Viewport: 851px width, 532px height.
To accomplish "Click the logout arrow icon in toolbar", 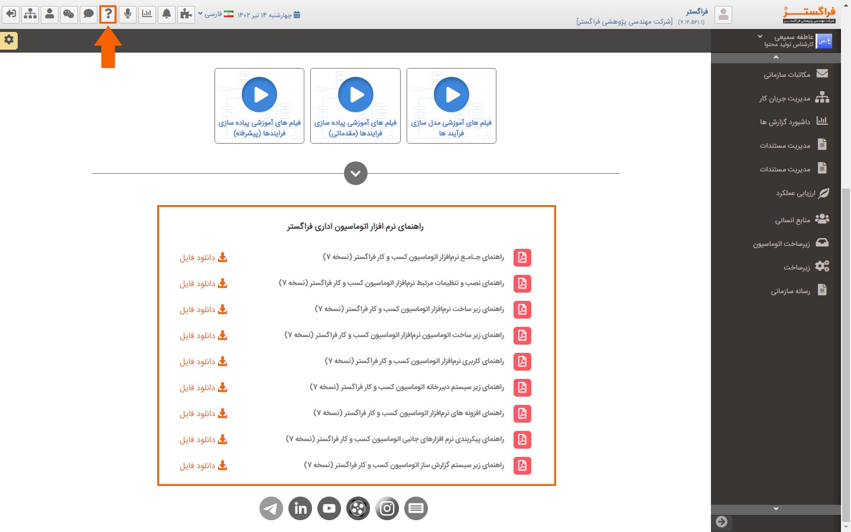I will click(x=11, y=14).
